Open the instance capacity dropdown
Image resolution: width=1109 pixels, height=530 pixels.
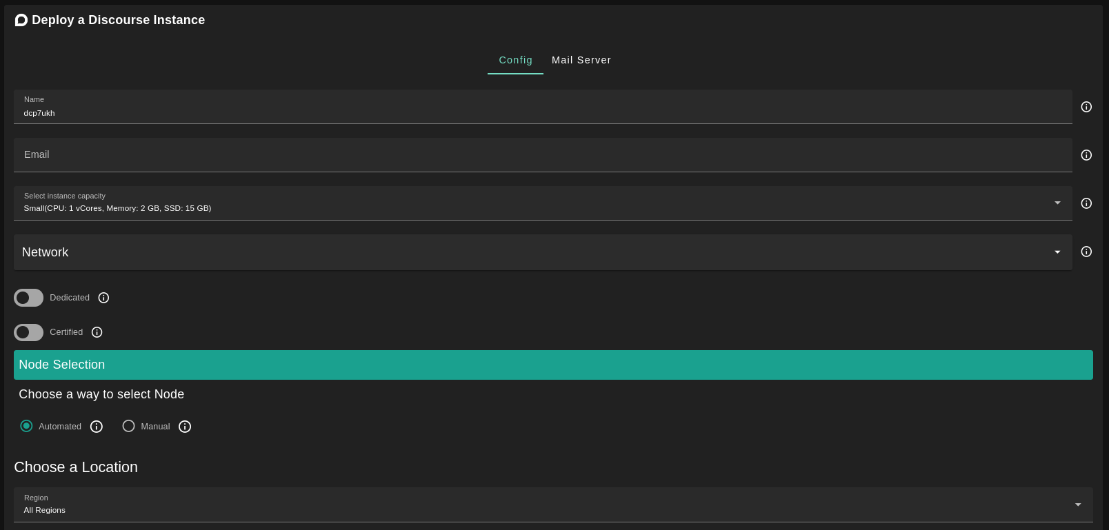click(x=542, y=203)
